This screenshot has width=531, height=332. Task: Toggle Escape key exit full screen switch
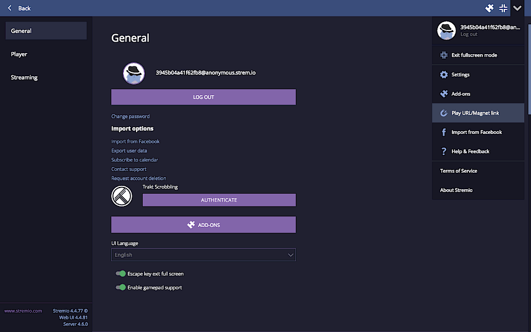[x=121, y=273]
